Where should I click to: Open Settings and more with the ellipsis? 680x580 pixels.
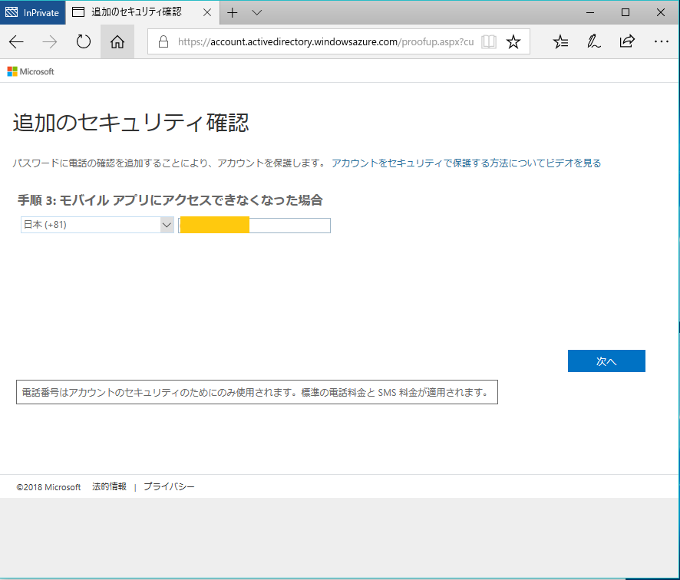coord(660,41)
